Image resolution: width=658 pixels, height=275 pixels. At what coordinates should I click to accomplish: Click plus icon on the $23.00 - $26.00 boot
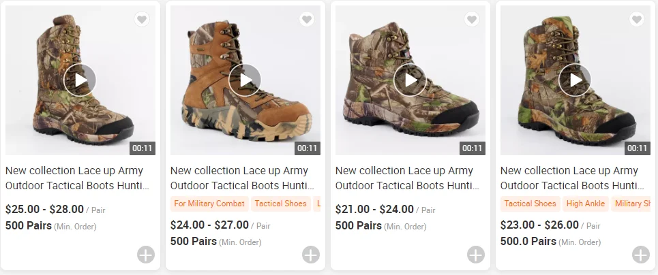640,255
